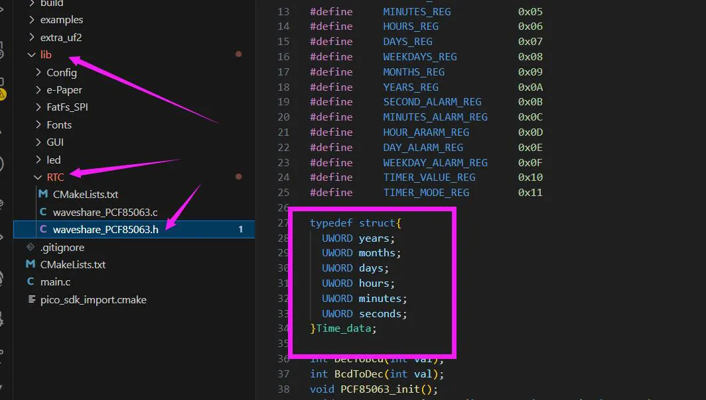Click the M icon of CMakeLists.txt inside RTC folder

(43, 194)
